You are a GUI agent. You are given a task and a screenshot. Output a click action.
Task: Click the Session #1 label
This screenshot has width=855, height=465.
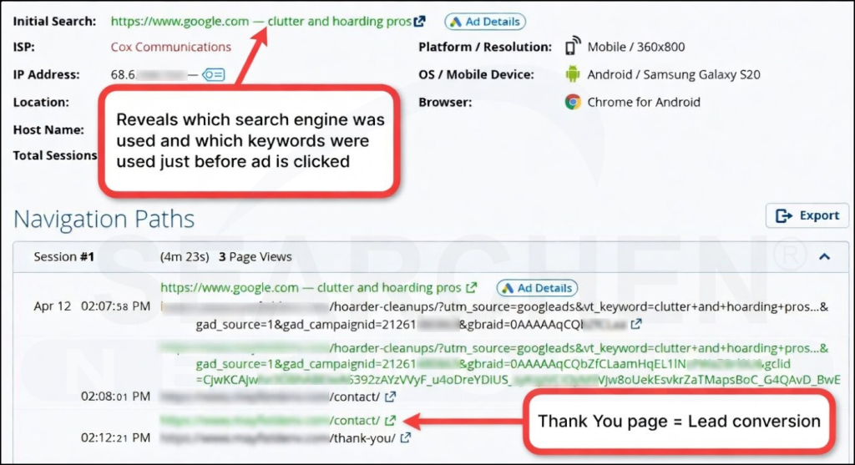(x=63, y=257)
